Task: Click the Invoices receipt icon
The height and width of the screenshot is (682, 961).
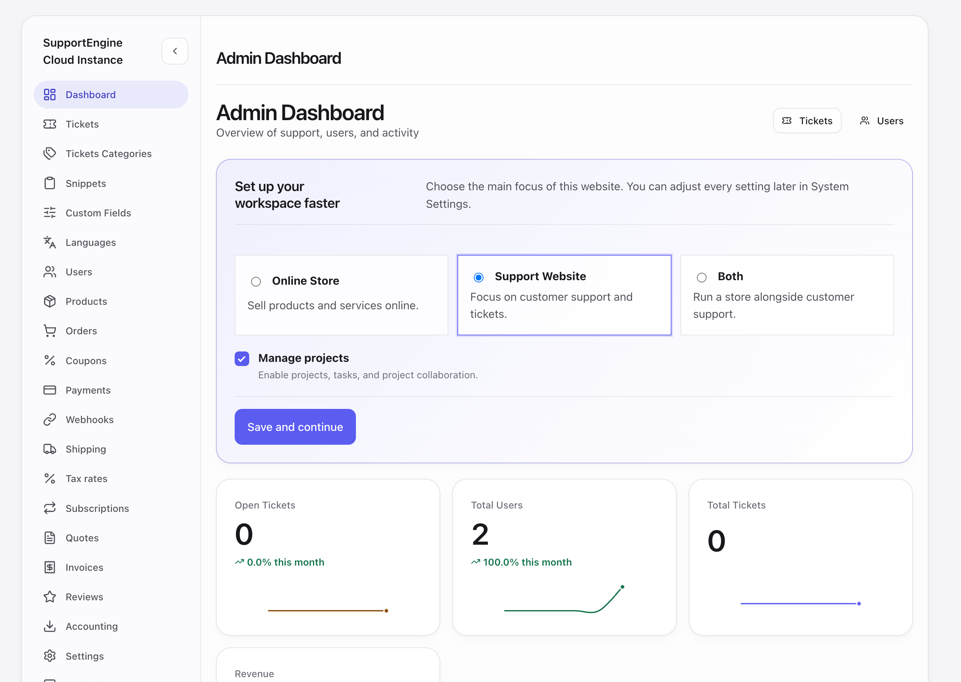Action: (50, 567)
